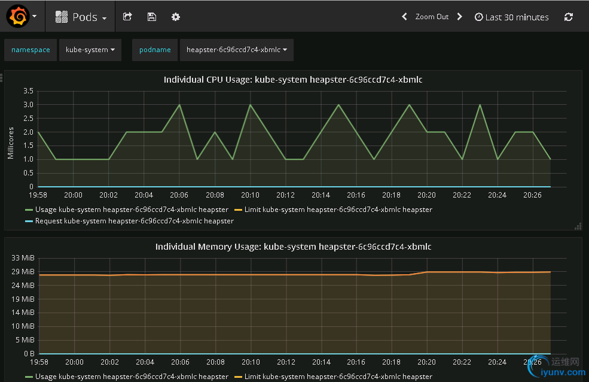
Task: Shift time range back with left chevron
Action: [404, 17]
